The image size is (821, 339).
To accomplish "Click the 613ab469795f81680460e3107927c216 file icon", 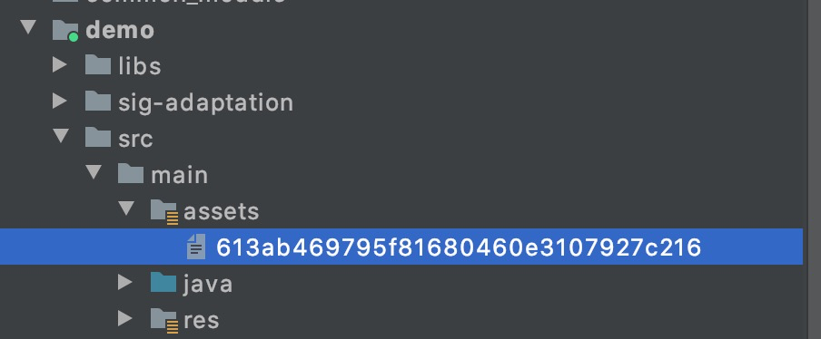I will click(196, 247).
